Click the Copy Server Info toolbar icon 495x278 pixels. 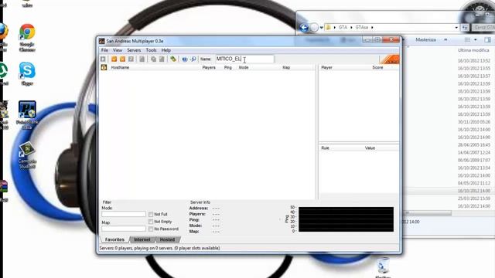point(153,59)
